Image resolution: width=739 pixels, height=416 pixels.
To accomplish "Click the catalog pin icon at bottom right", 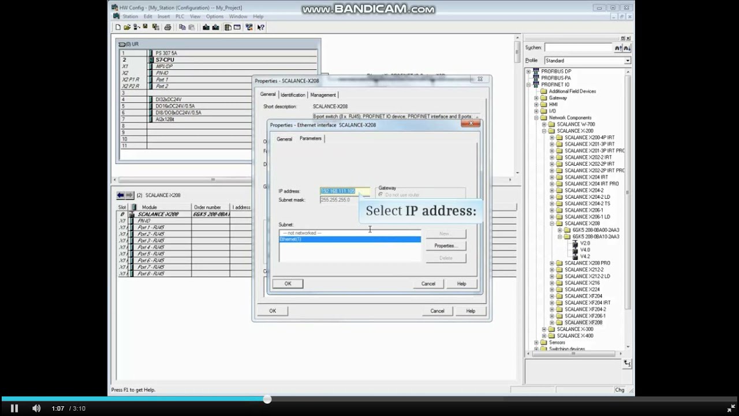I will click(x=627, y=363).
